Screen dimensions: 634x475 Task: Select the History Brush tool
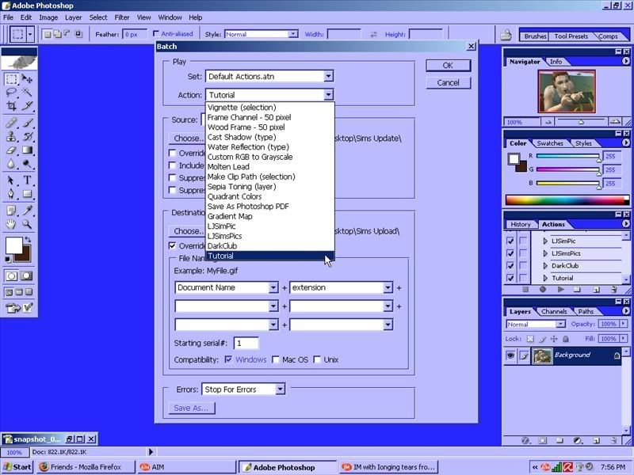(x=27, y=136)
